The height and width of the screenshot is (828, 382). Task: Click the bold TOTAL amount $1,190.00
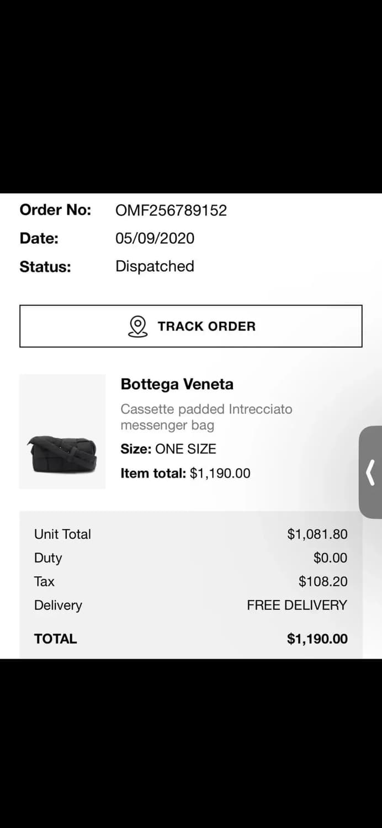click(317, 639)
